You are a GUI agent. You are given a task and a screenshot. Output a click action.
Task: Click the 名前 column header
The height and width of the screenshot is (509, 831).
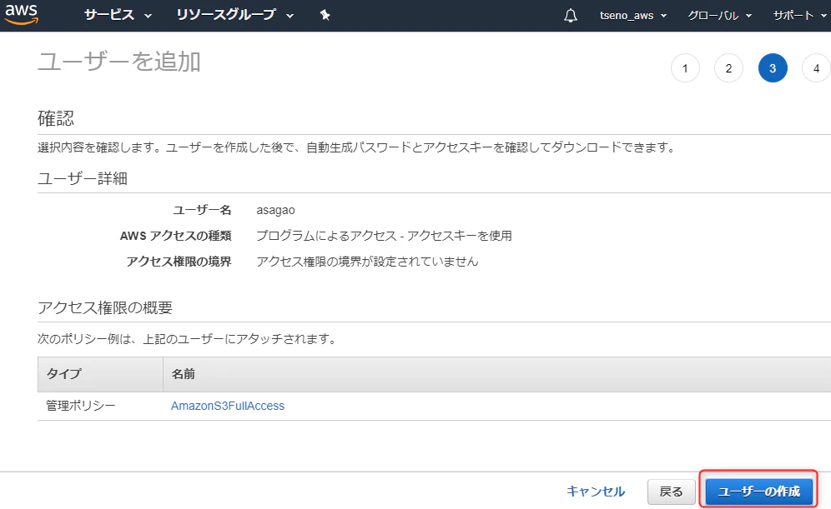point(496,374)
